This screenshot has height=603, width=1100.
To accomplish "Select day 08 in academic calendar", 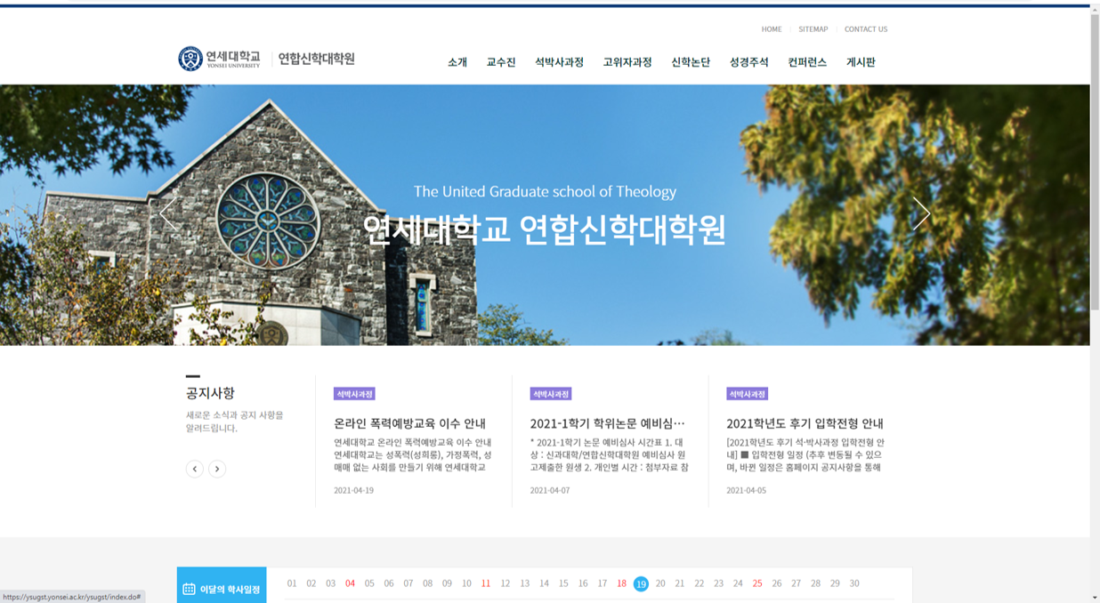I will [427, 583].
